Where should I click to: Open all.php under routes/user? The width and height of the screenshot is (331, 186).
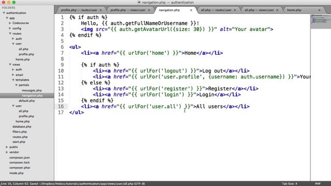pyautogui.click(x=23, y=49)
